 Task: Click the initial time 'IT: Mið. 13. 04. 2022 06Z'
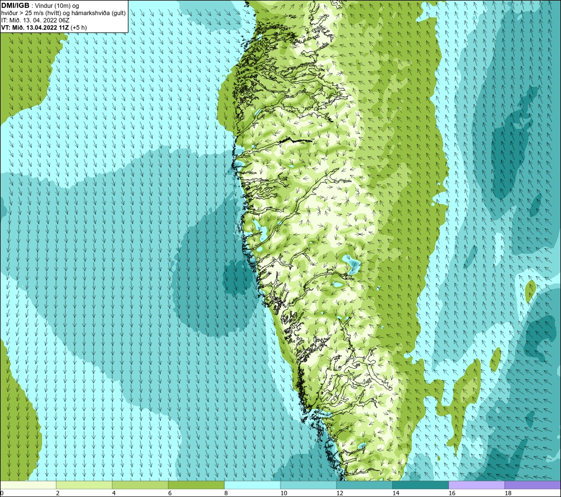click(35, 20)
